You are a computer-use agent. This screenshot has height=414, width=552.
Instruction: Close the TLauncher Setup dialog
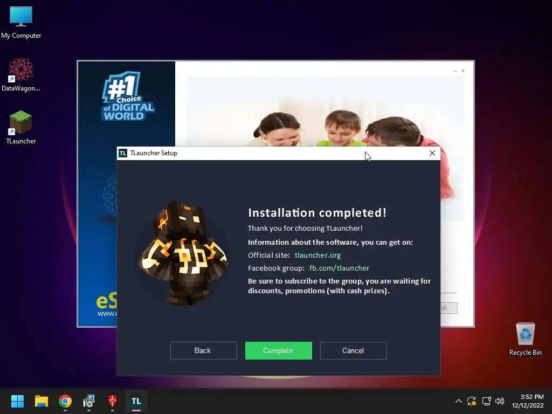click(432, 153)
